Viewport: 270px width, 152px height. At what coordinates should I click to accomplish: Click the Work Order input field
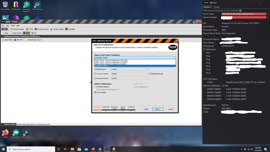244,14
